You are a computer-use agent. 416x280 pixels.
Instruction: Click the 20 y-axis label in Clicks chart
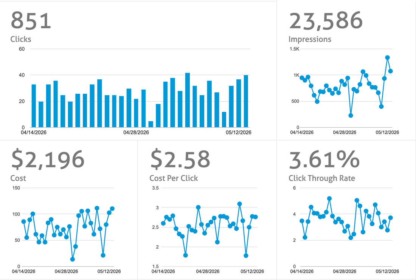22,101
